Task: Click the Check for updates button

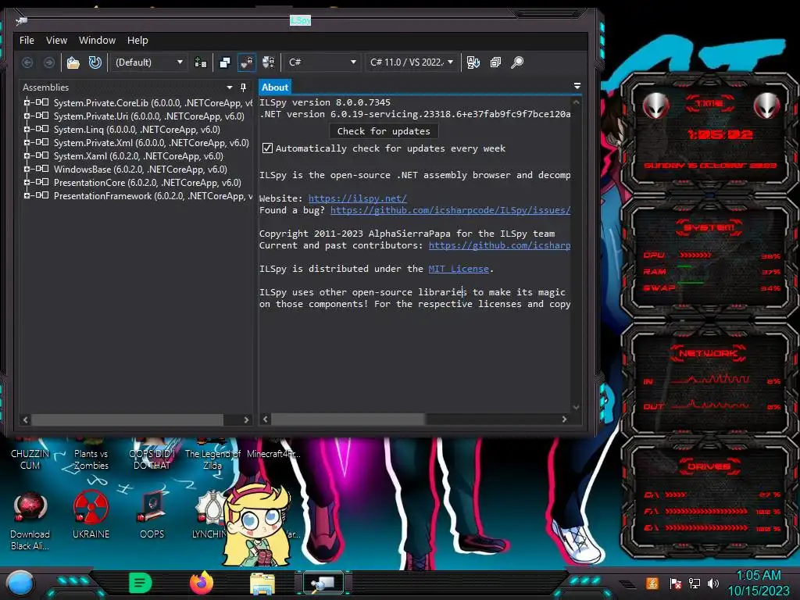Action: (x=384, y=131)
